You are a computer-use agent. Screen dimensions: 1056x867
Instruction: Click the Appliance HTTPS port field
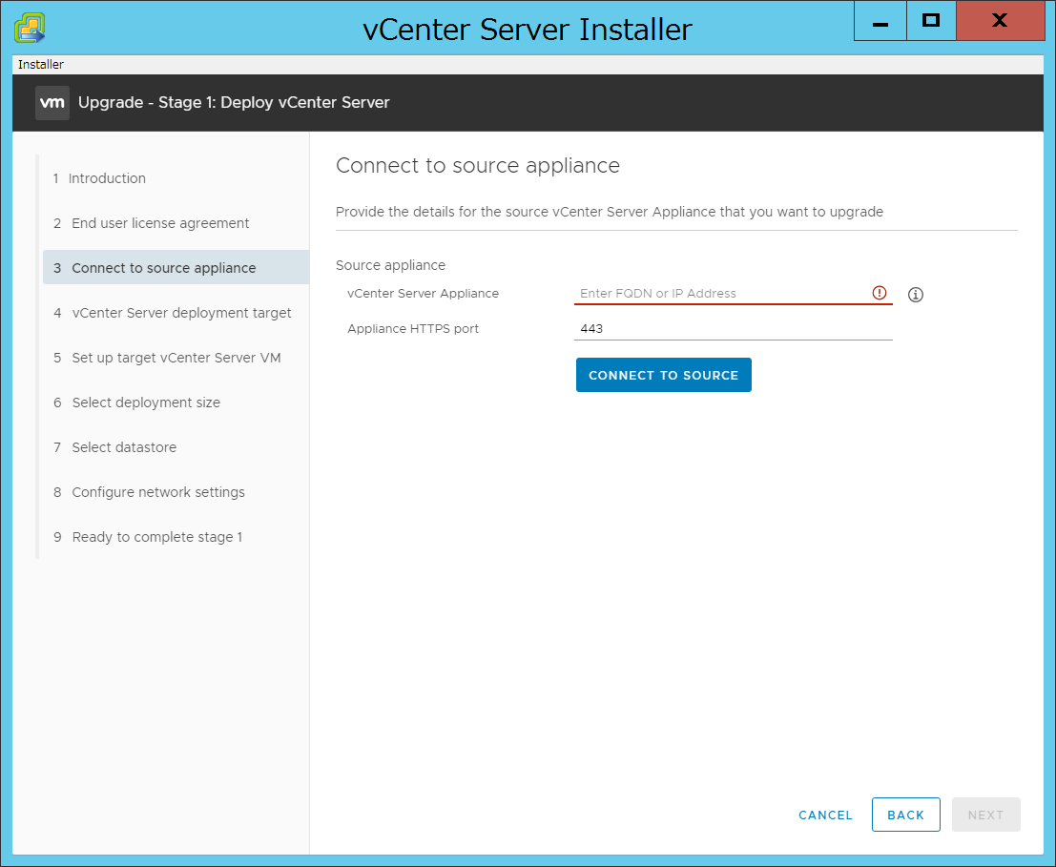[733, 328]
